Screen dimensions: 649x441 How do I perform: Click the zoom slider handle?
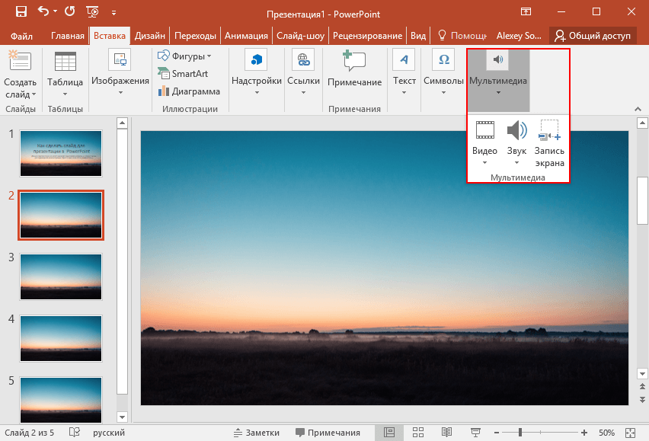click(521, 433)
